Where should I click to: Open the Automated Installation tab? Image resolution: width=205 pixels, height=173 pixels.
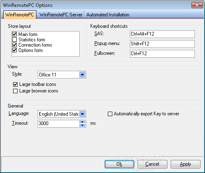point(108,15)
